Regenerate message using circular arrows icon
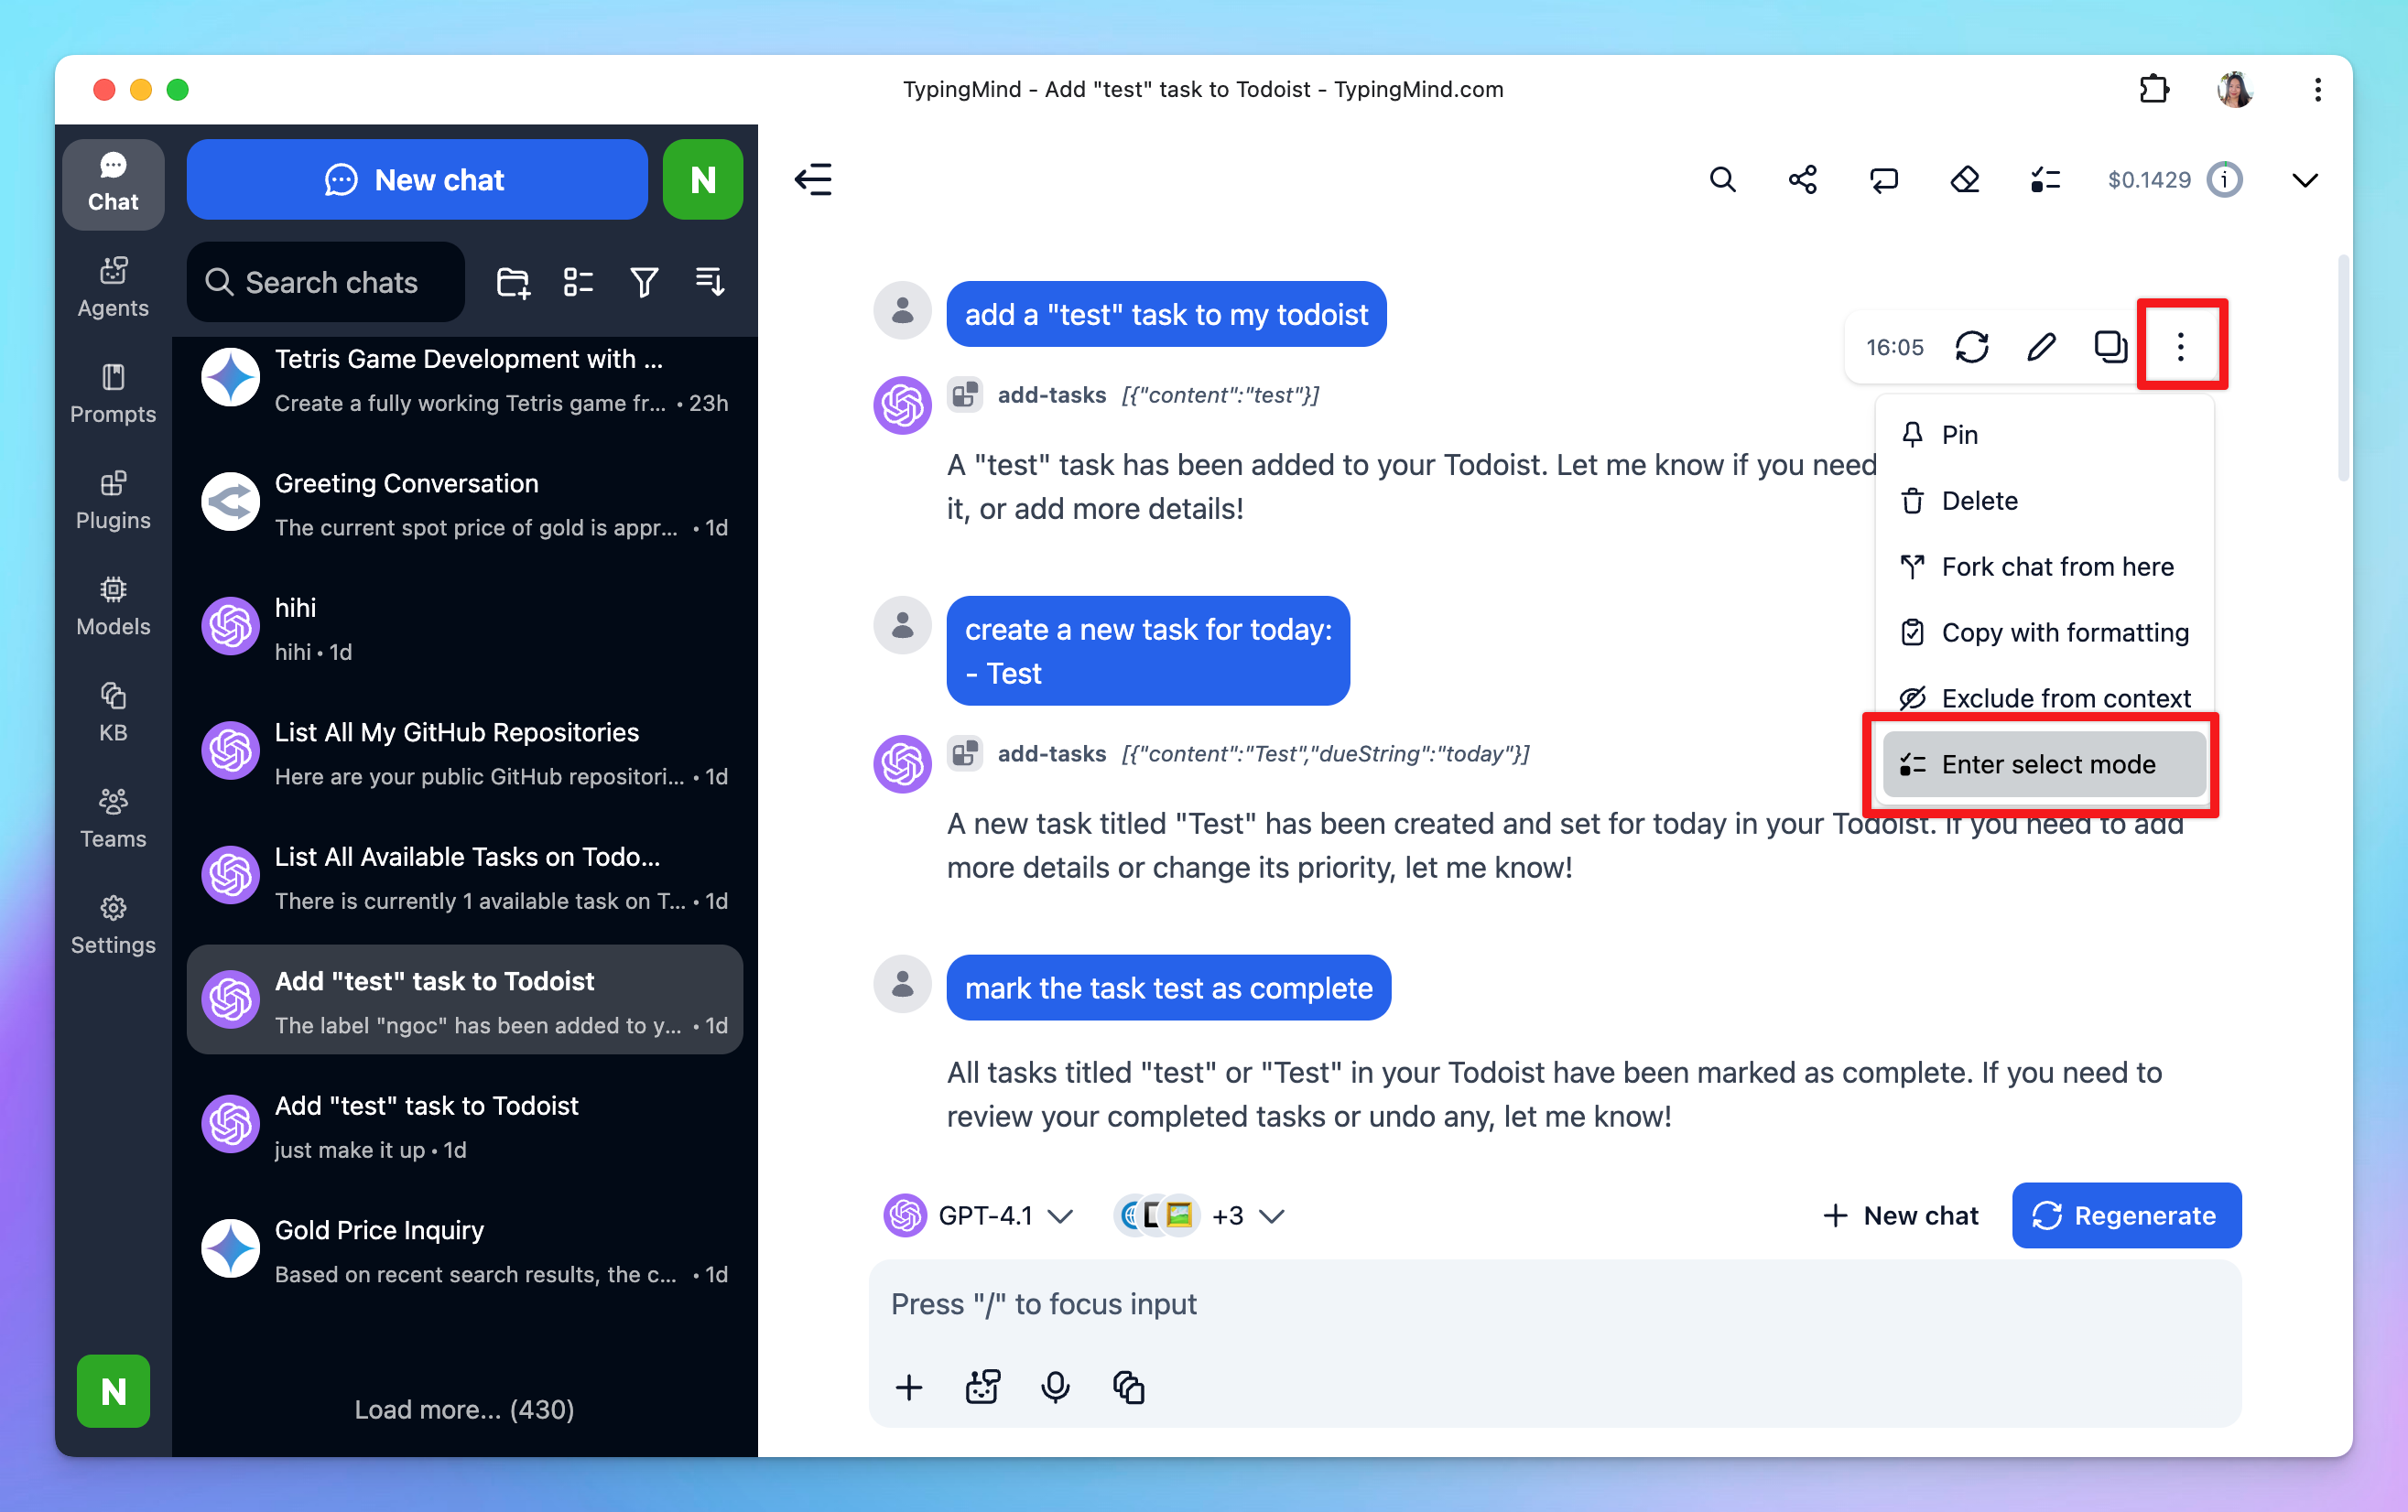 1972,347
